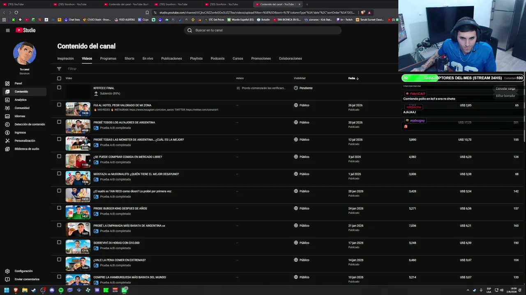Image resolution: width=526 pixels, height=295 pixels.
Task: Open Panel via its sidebar icon
Action: (7, 84)
